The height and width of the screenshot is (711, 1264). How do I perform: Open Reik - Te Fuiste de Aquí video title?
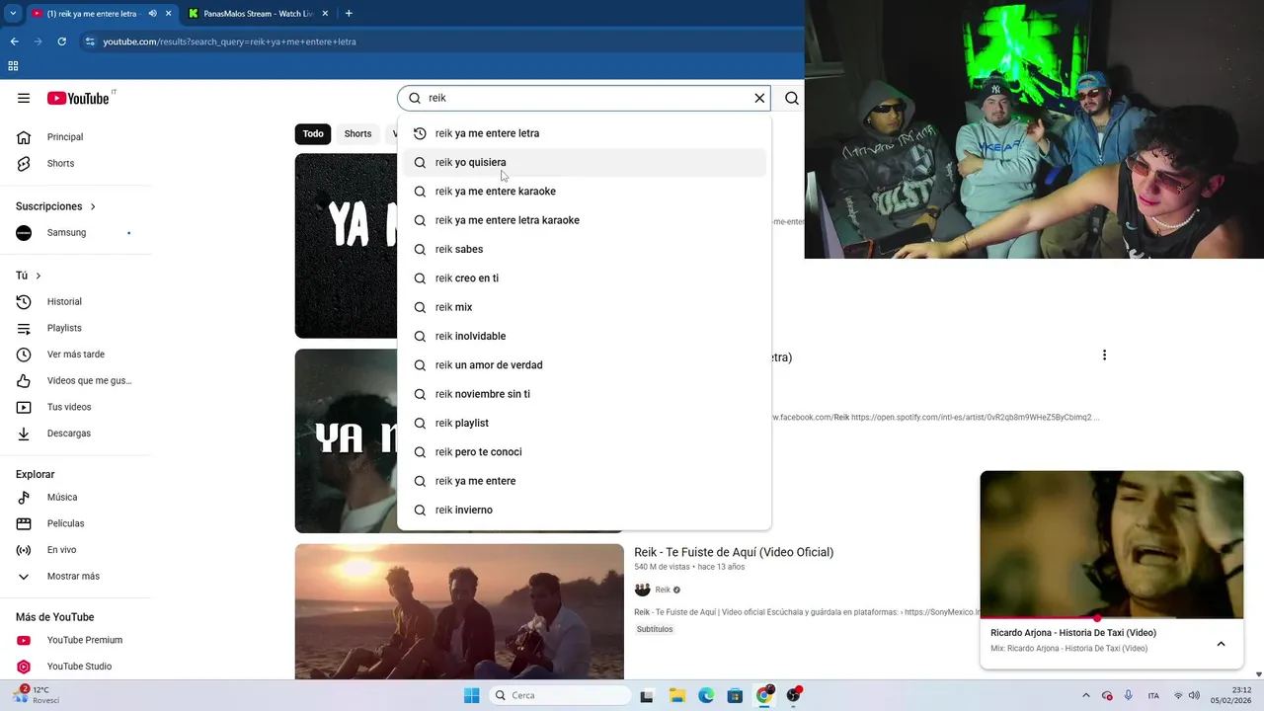(x=734, y=552)
